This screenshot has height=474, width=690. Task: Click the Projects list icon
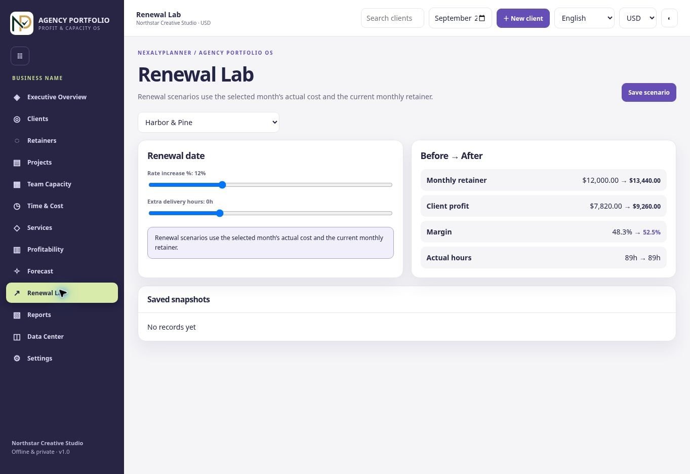pyautogui.click(x=17, y=163)
